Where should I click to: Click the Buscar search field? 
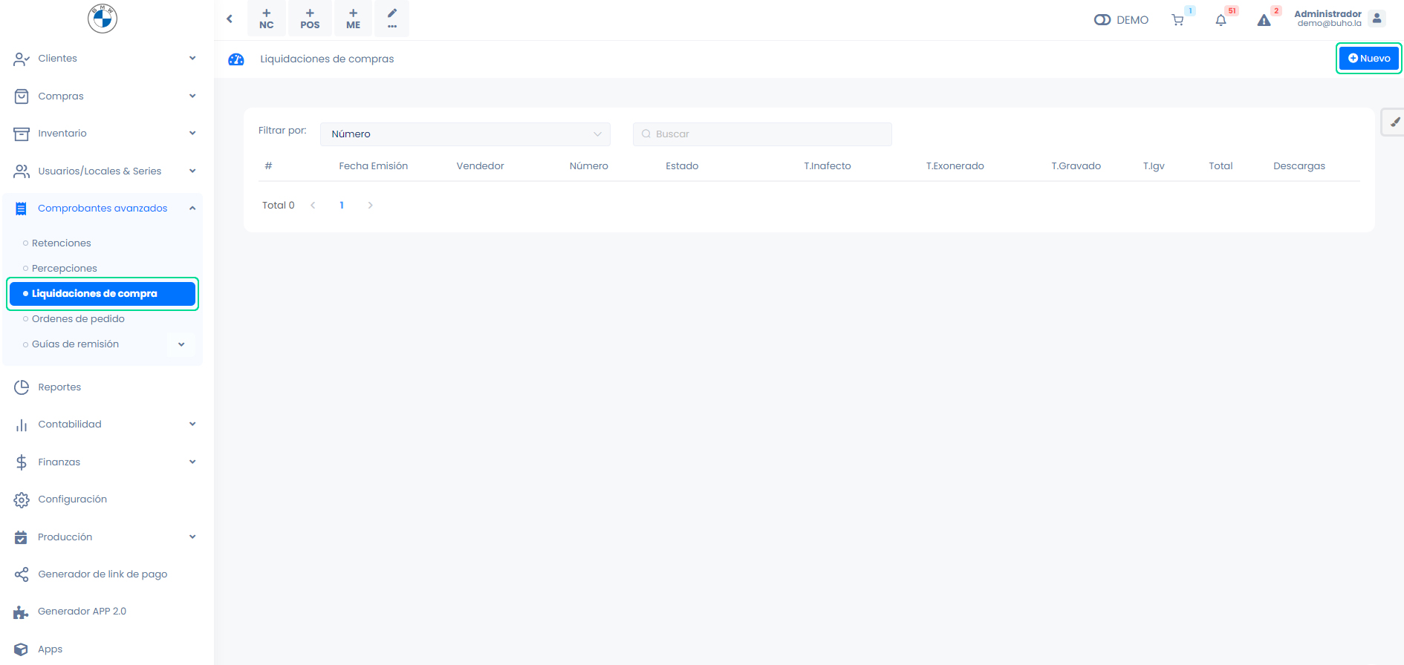(762, 134)
